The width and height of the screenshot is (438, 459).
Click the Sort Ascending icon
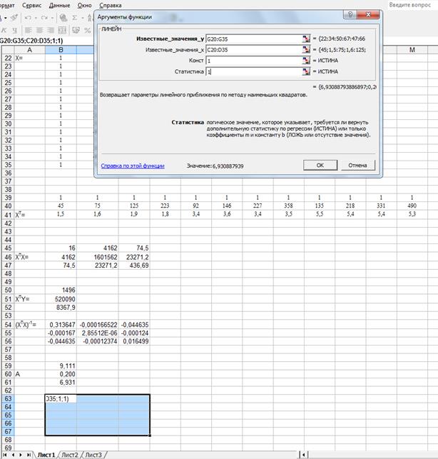90,18
